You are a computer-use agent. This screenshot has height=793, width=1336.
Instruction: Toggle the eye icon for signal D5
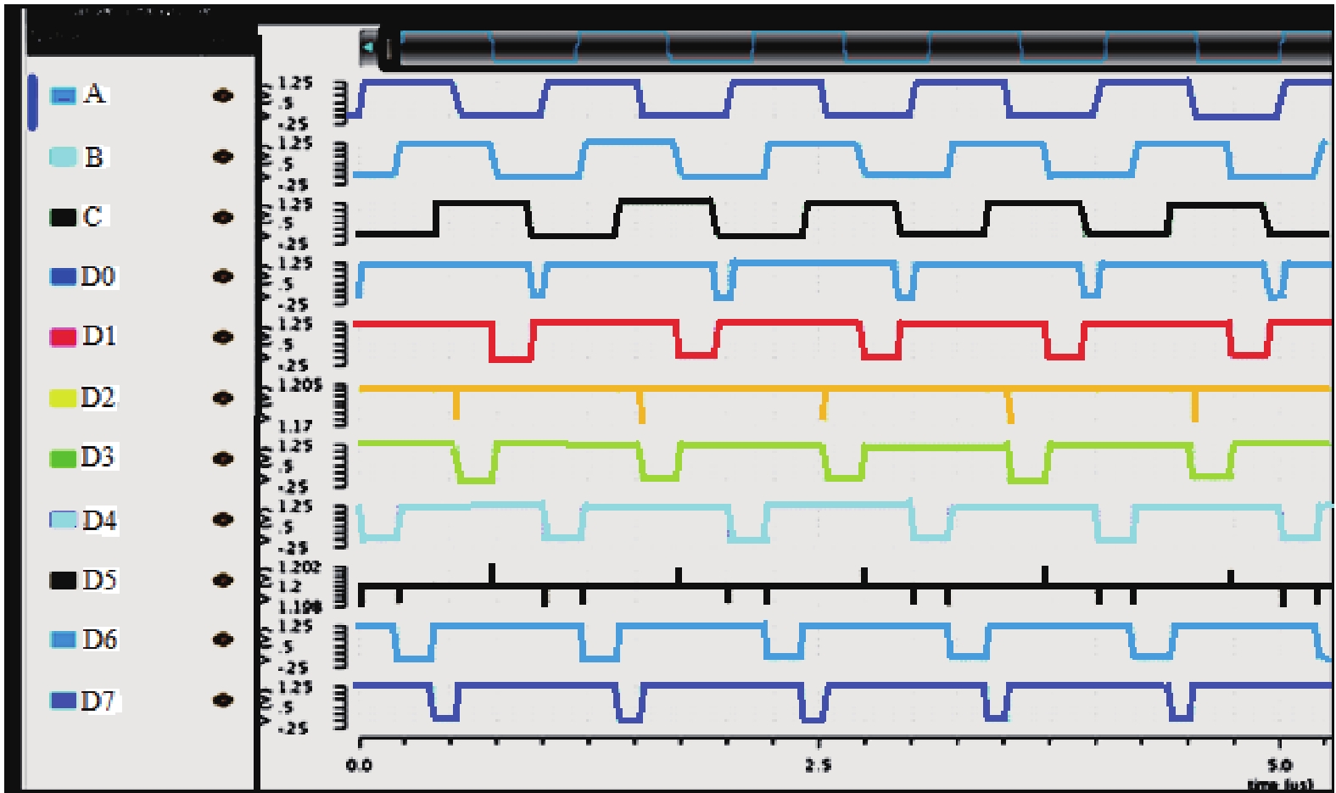click(x=223, y=581)
